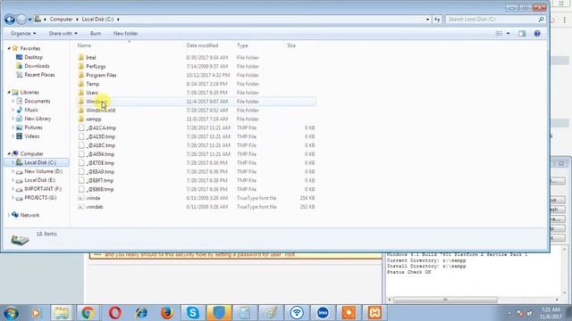572x321 pixels.
Task: Select Desktop under Favorites
Action: pos(34,57)
